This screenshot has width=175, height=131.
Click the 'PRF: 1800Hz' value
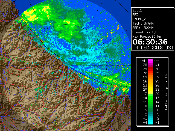pos(143,28)
